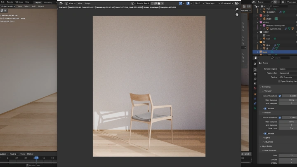Image resolution: width=297 pixels, height=167 pixels.
Task: Enable the Open Shading Language checkbox
Action: click(x=279, y=81)
